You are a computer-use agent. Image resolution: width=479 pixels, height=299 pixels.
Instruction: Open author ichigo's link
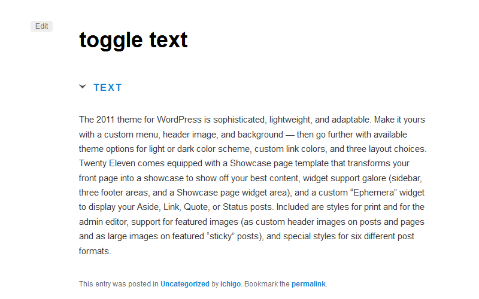coord(231,284)
